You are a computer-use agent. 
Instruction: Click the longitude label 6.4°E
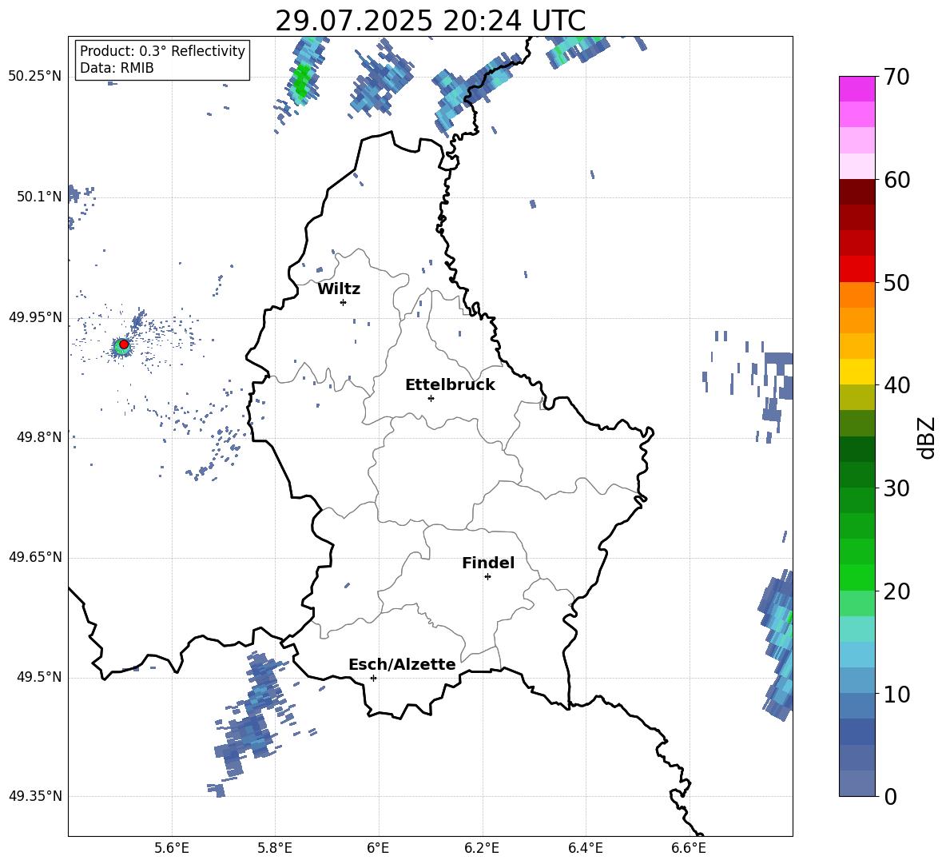tap(585, 848)
